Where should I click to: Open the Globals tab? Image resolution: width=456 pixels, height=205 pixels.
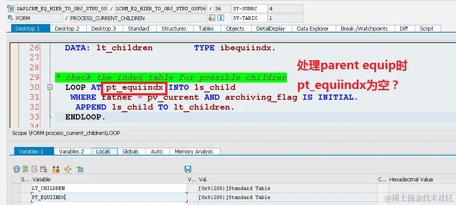point(131,151)
